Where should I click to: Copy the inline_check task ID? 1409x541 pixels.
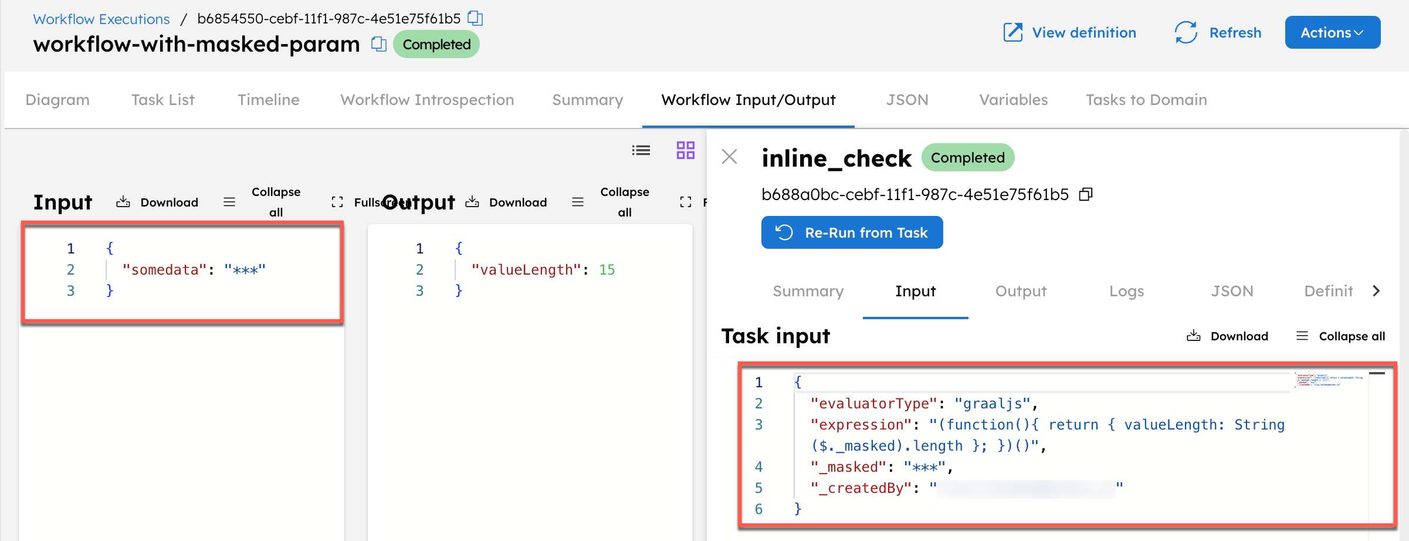(1086, 194)
